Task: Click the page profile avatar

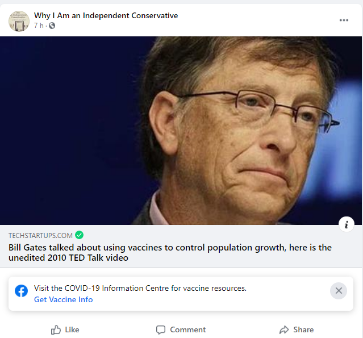Action: (19, 21)
